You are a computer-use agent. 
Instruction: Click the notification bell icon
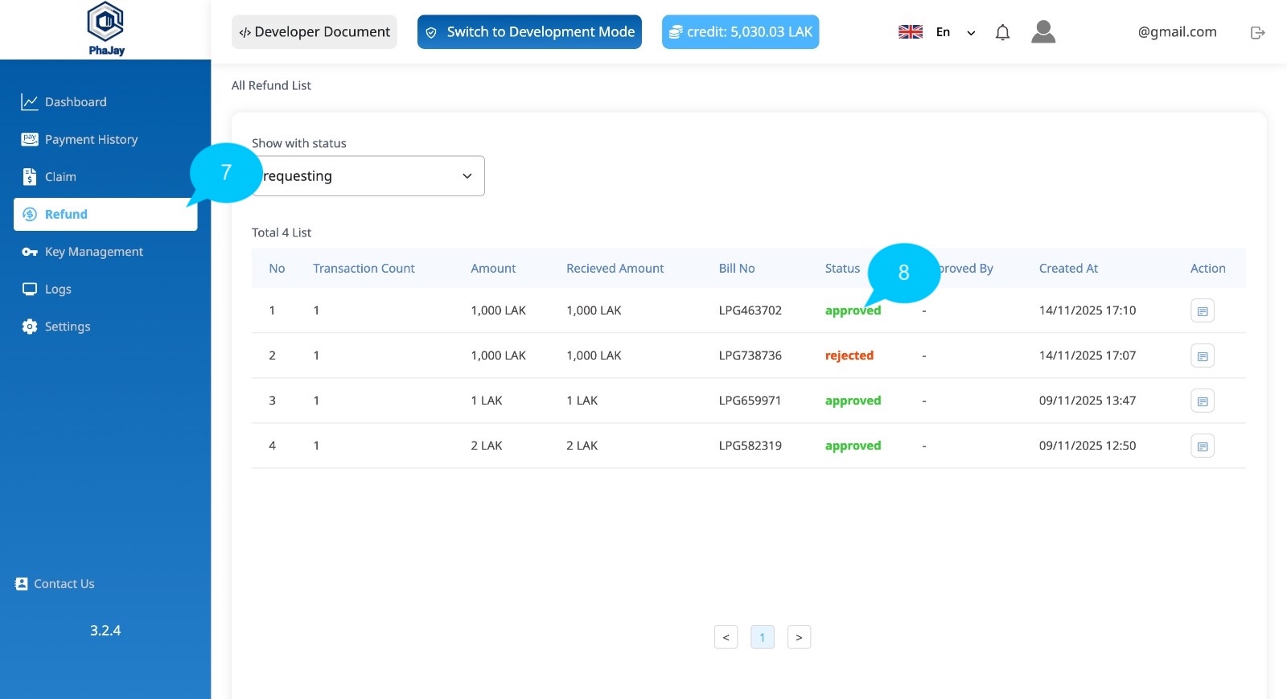pos(1002,32)
